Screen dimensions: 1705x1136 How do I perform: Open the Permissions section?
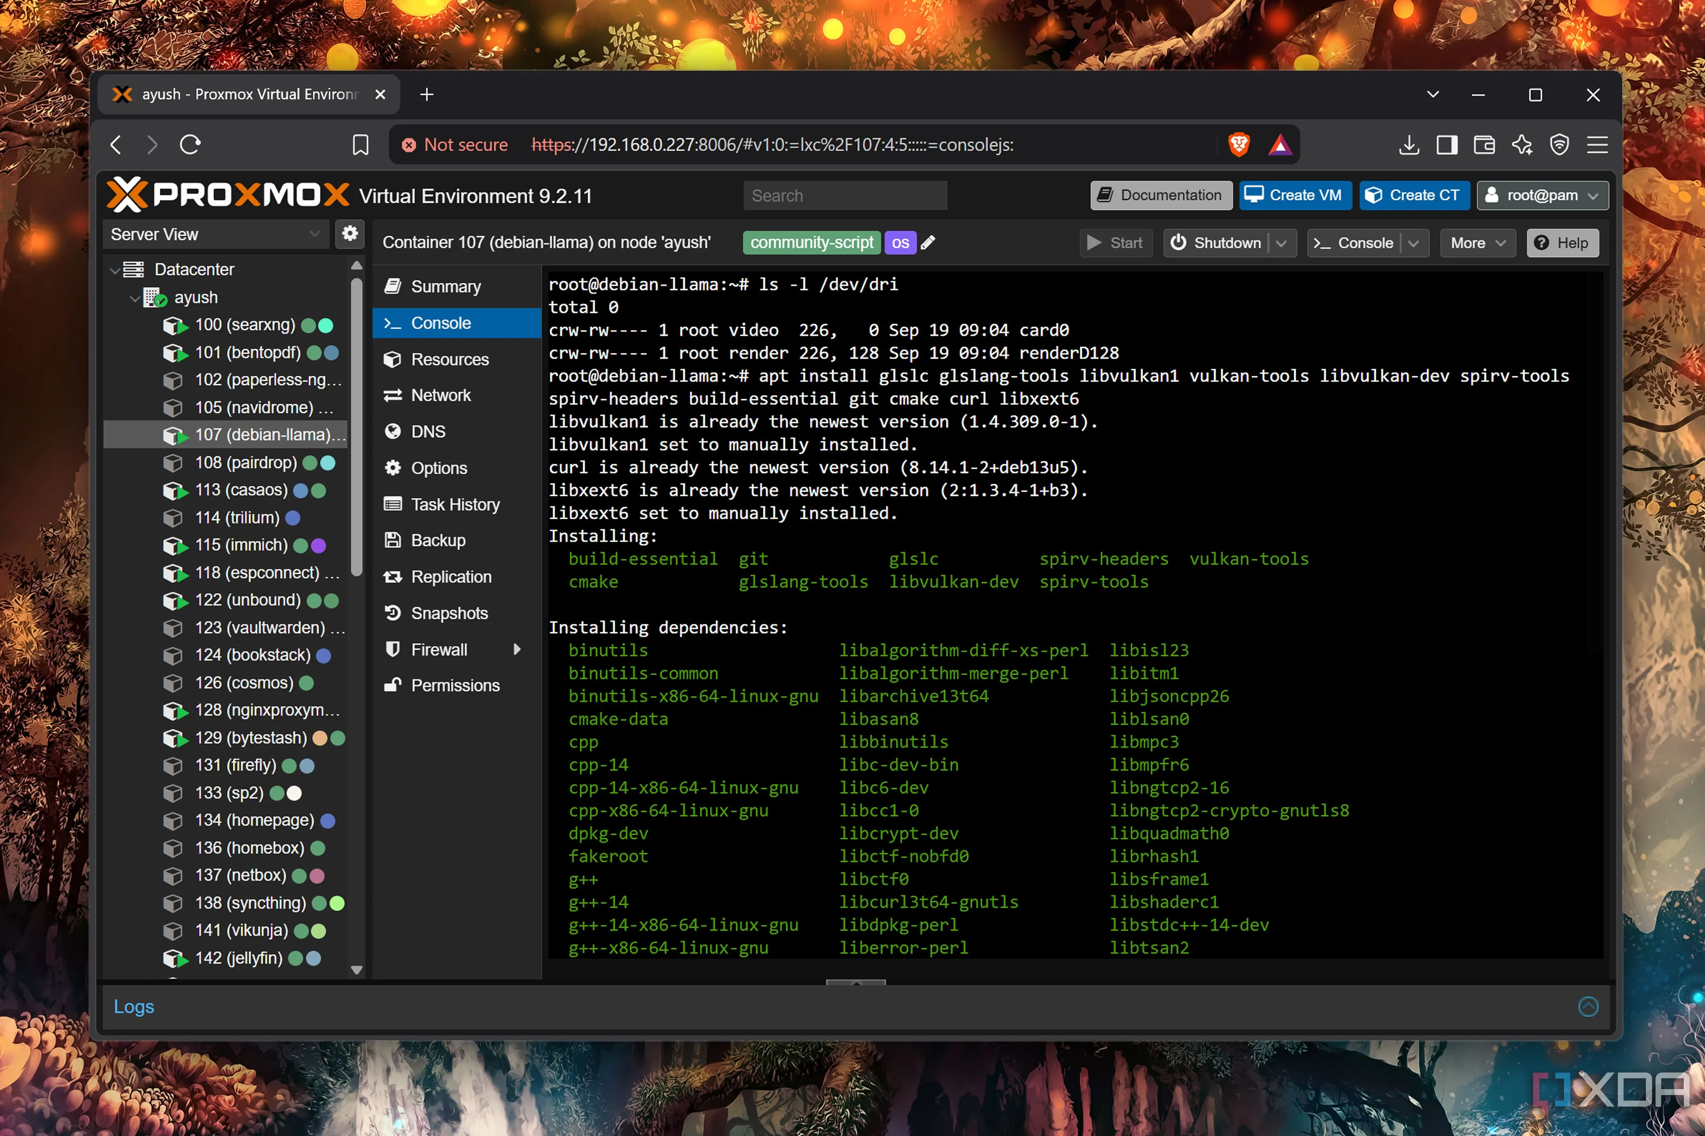coord(457,686)
